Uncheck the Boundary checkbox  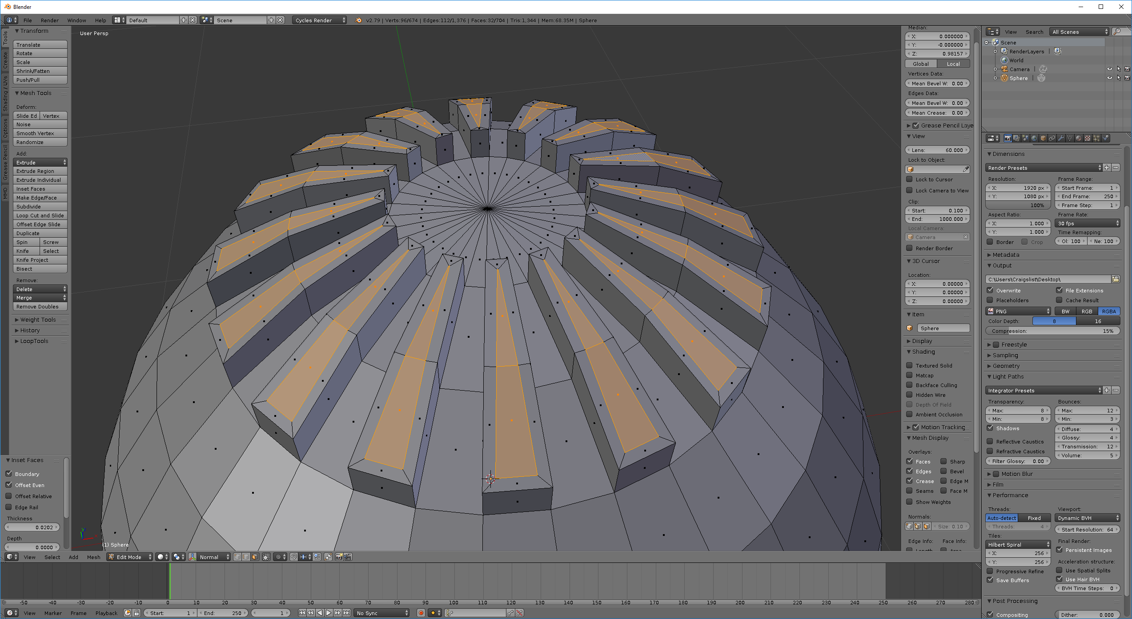8,474
